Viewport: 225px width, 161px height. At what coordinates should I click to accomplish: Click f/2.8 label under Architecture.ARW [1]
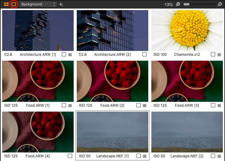tap(8, 55)
